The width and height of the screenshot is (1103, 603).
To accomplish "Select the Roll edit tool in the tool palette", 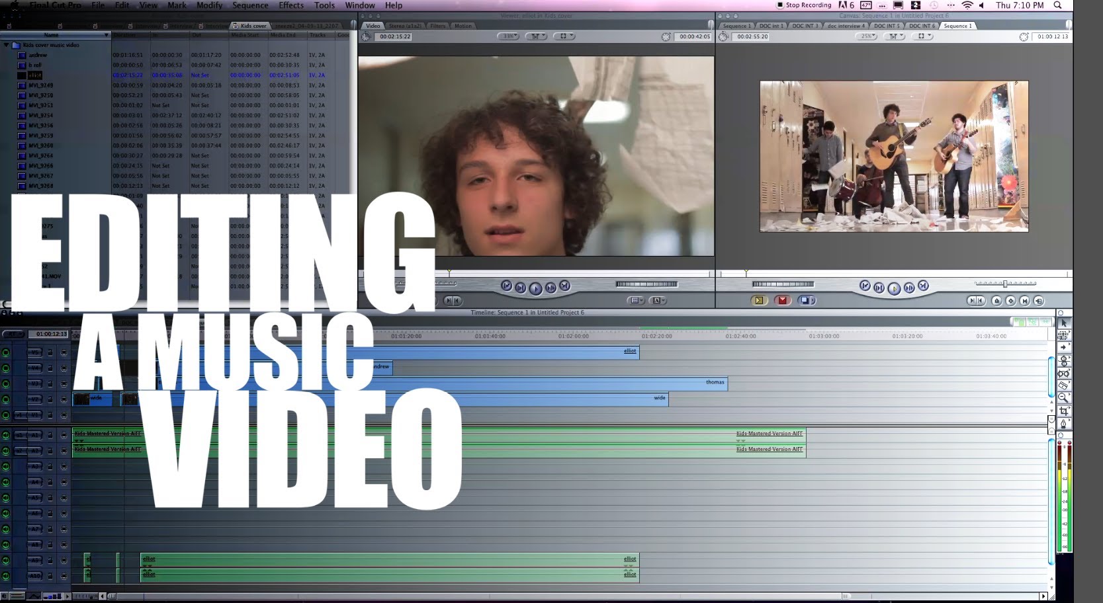I will pyautogui.click(x=1063, y=360).
